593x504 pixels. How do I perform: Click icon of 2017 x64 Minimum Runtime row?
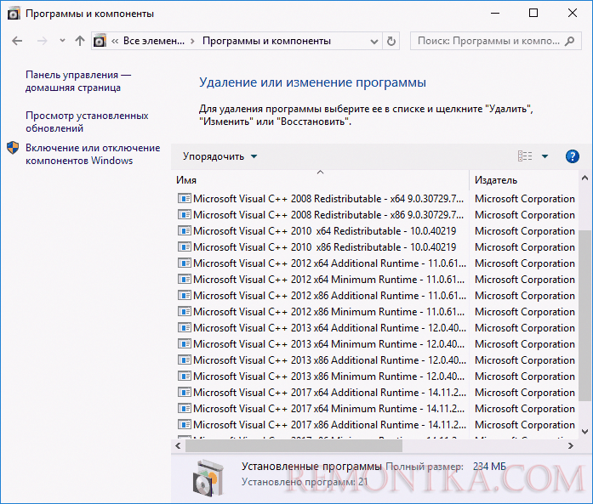click(x=184, y=409)
